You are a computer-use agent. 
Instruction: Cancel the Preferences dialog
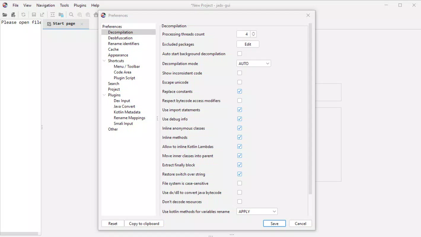300,224
